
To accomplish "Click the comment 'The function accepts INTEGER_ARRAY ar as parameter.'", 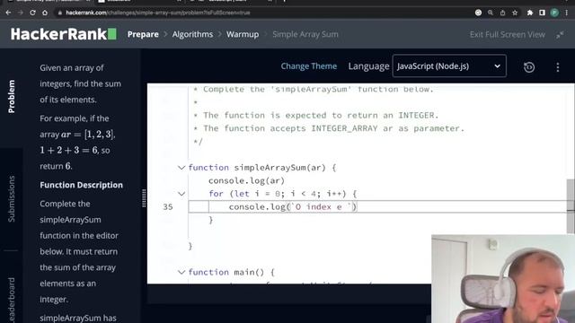I will [333, 128].
